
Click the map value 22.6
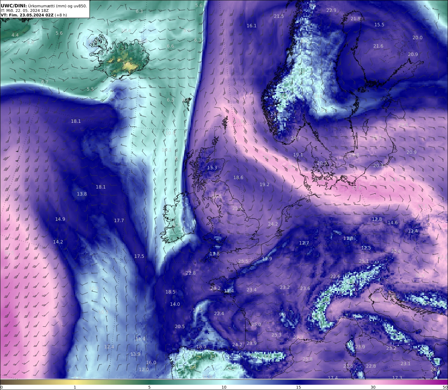click(x=335, y=277)
